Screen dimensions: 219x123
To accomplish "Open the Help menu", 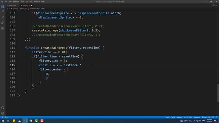I will coord(43,2).
